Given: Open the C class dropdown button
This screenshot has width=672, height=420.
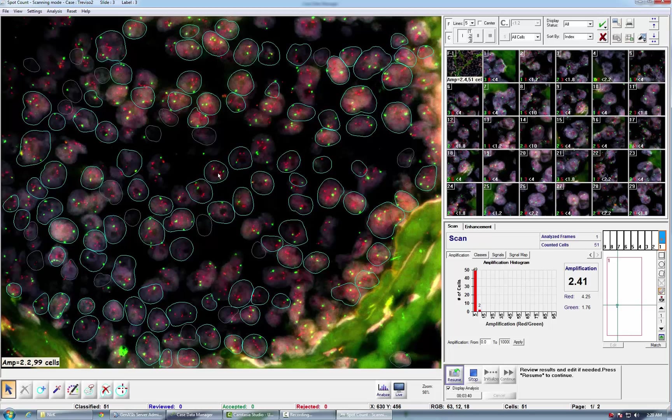Looking at the screenshot, I should point(504,23).
